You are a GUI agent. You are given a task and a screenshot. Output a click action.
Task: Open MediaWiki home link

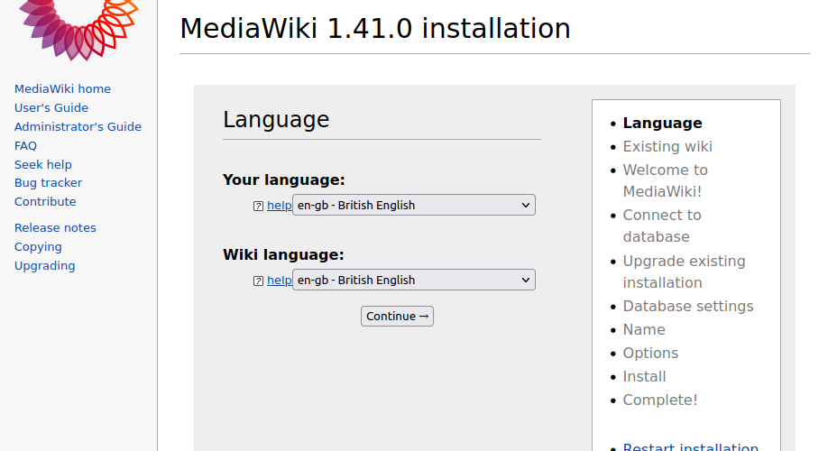[62, 88]
